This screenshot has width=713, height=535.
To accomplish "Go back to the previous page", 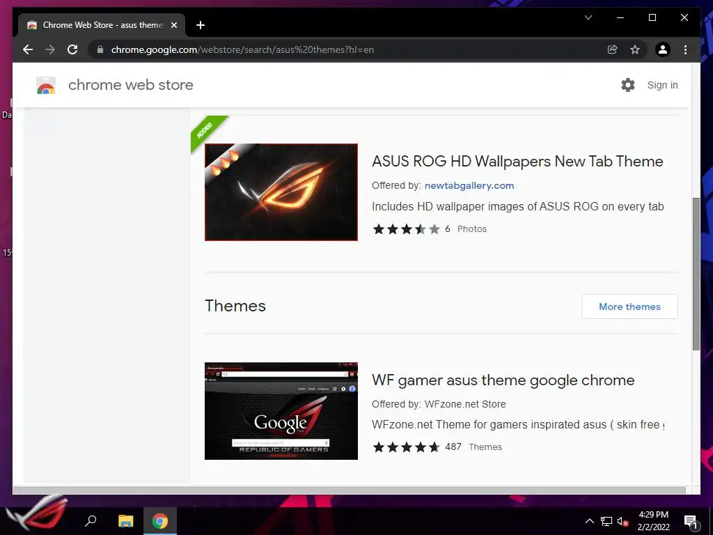I will click(28, 49).
